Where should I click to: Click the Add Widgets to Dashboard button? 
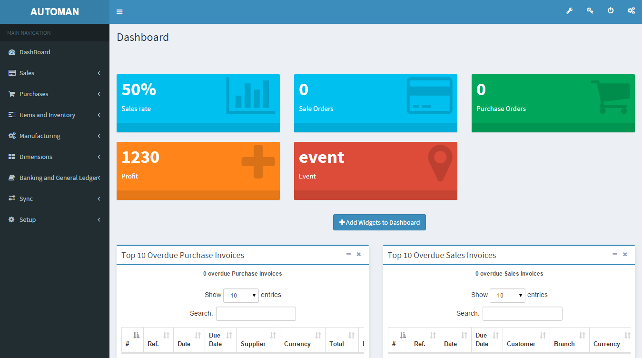(379, 222)
